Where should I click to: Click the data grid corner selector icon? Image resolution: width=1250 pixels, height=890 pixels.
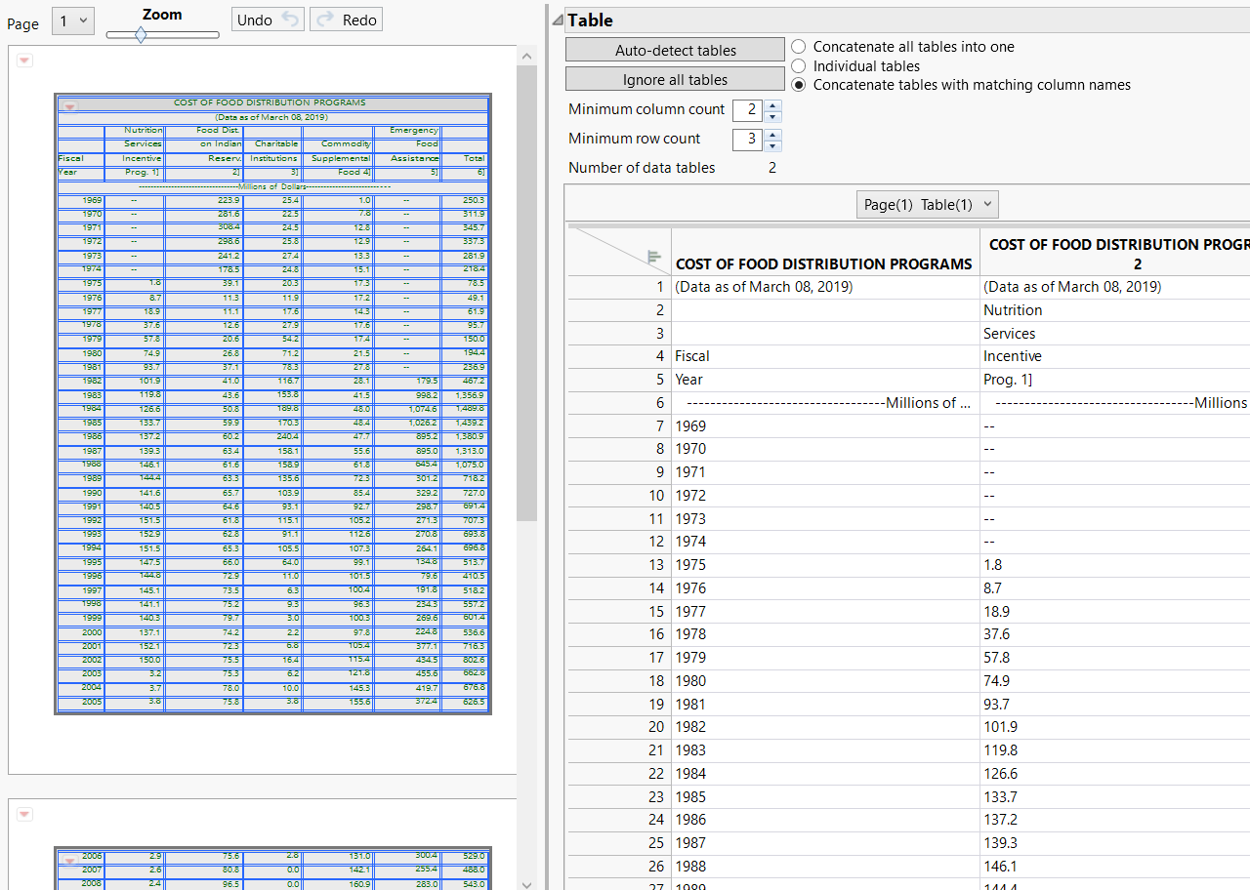654,258
